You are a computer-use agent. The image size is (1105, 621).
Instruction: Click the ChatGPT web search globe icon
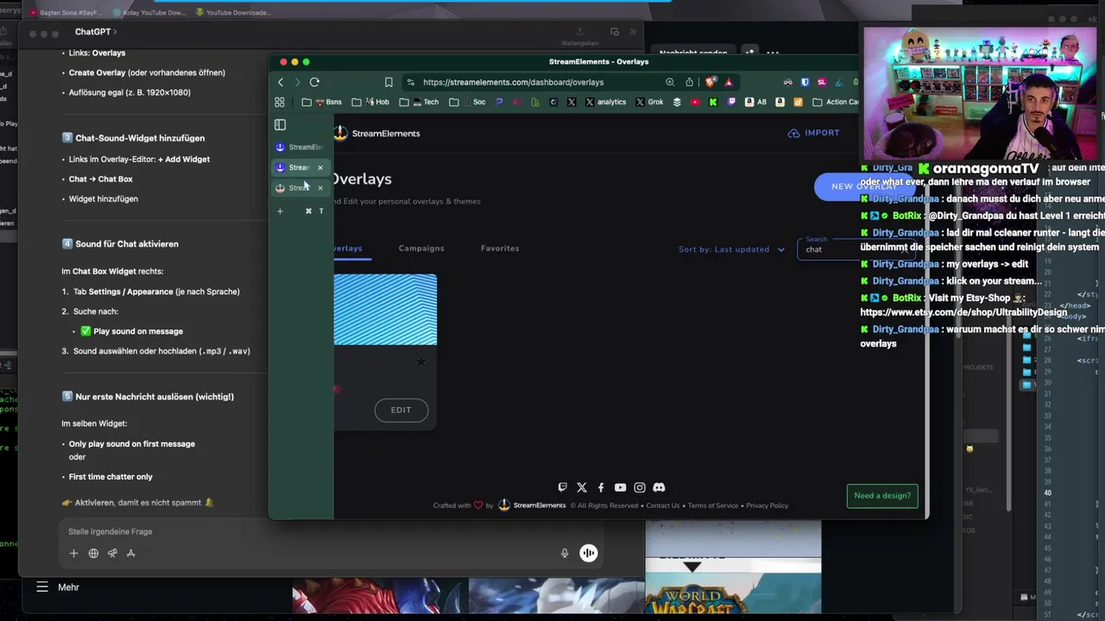(x=93, y=553)
